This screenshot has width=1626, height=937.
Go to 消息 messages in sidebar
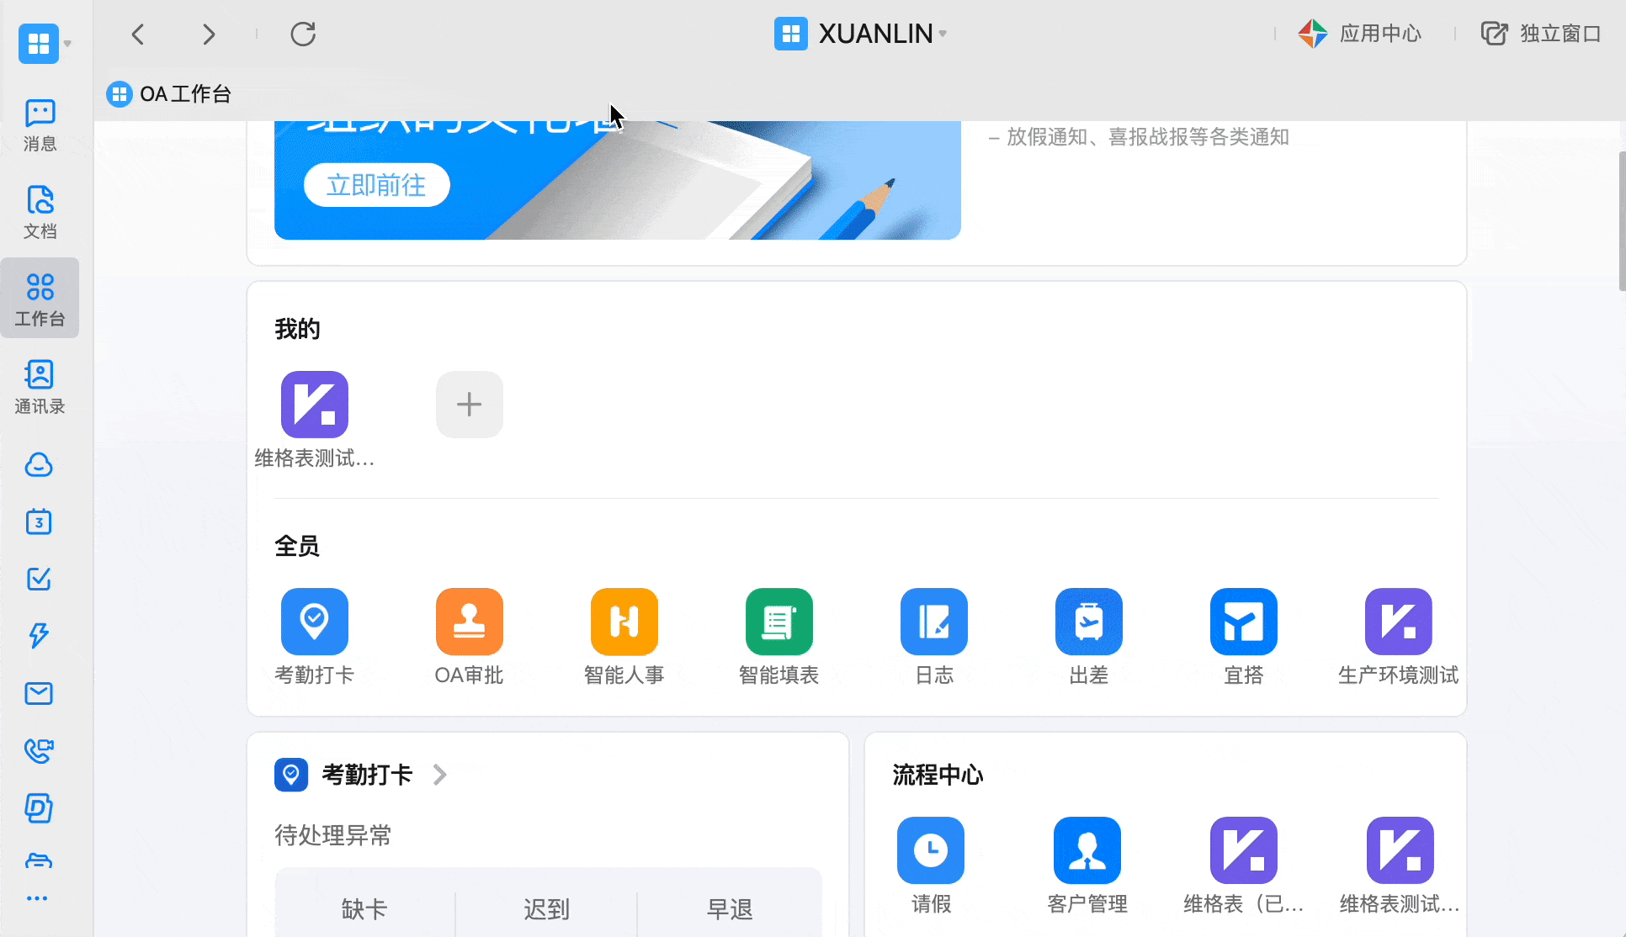(40, 125)
